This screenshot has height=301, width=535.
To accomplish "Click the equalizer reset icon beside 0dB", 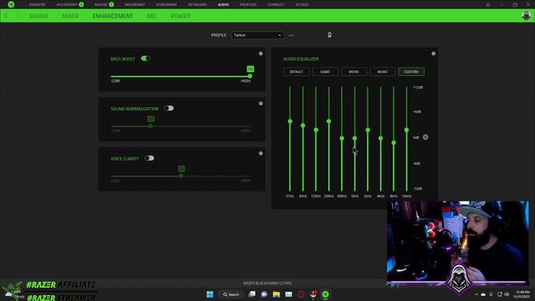I will tap(425, 137).
